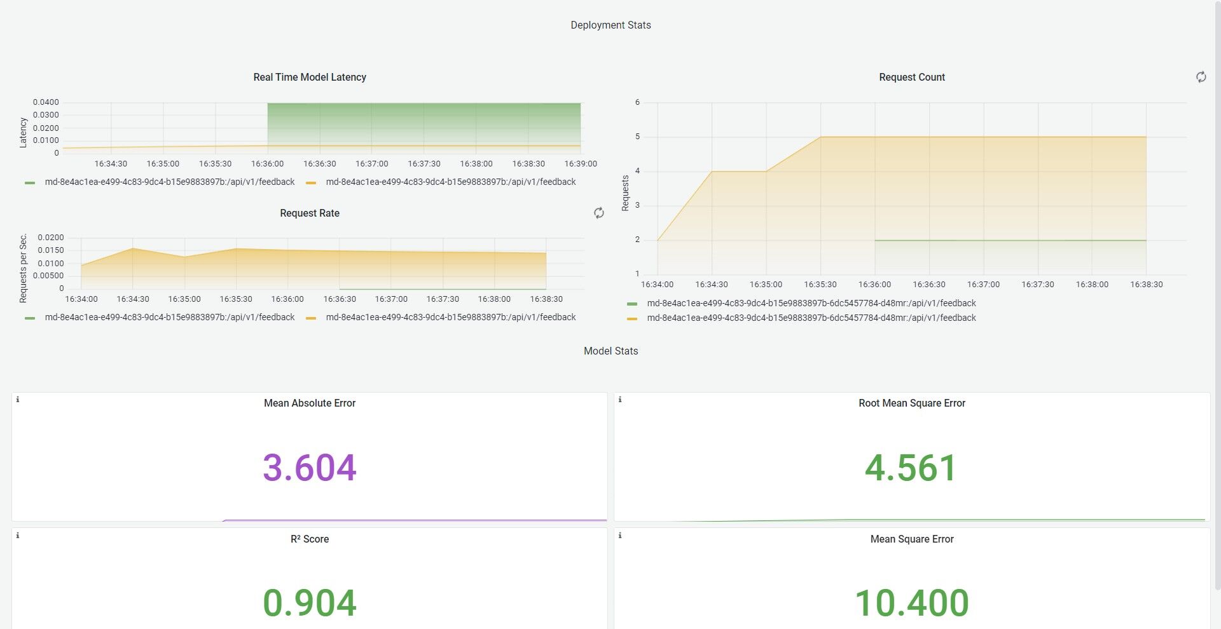
Task: Click the 16:37:00 tick on Request Rate chart
Action: pos(391,299)
